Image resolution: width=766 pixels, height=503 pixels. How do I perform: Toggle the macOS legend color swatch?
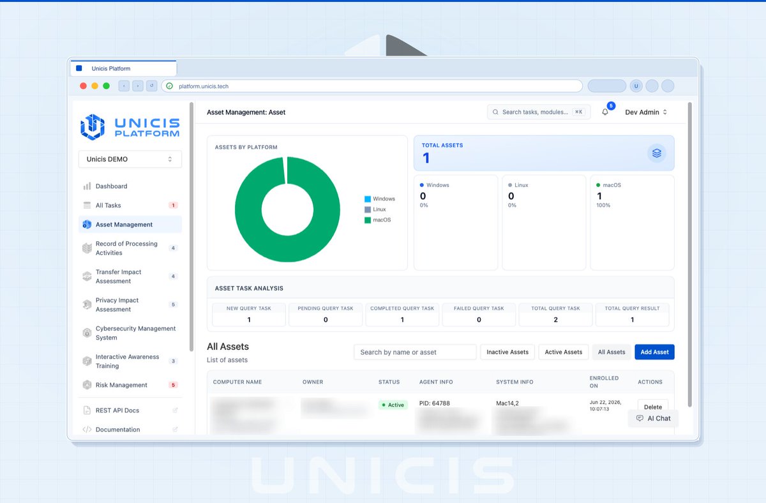pyautogui.click(x=368, y=220)
